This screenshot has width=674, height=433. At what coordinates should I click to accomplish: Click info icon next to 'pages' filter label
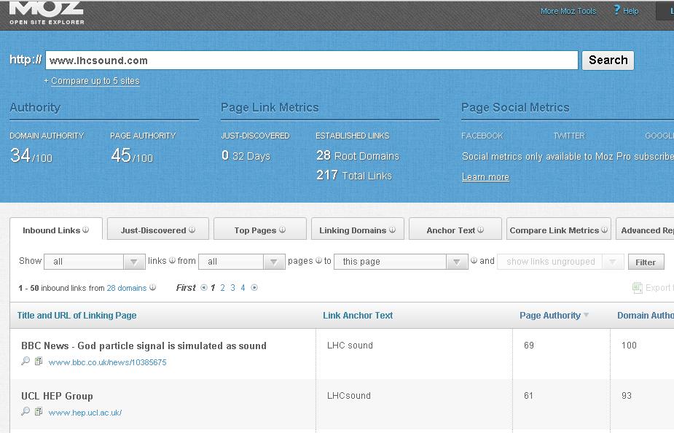pyautogui.click(x=318, y=260)
